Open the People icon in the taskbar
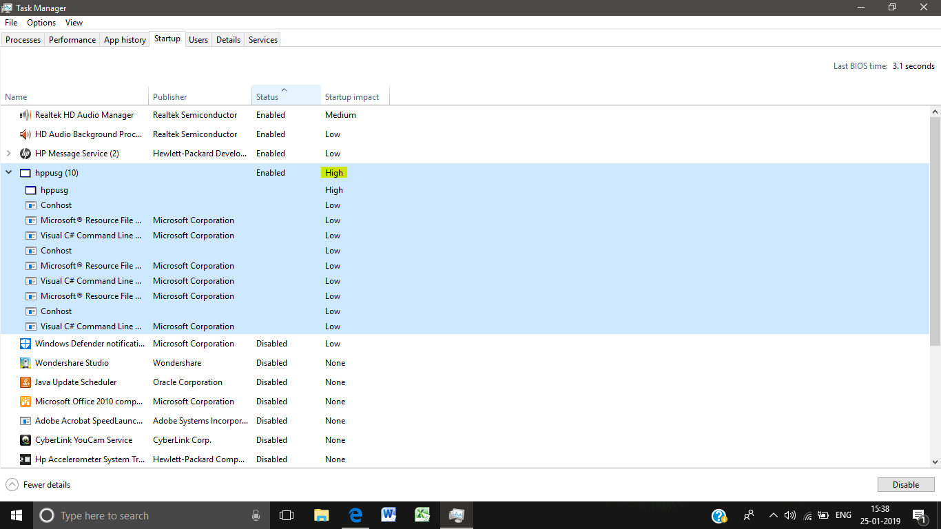 tap(749, 515)
